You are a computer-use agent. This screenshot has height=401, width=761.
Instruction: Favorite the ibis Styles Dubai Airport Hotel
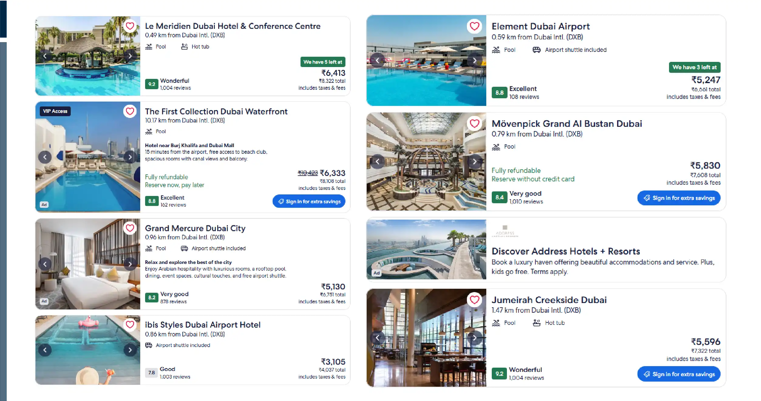(130, 325)
